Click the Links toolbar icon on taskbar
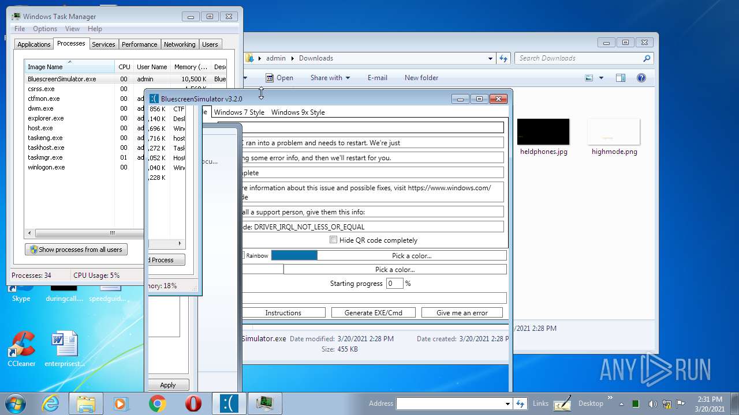This screenshot has height=415, width=739. 562,403
